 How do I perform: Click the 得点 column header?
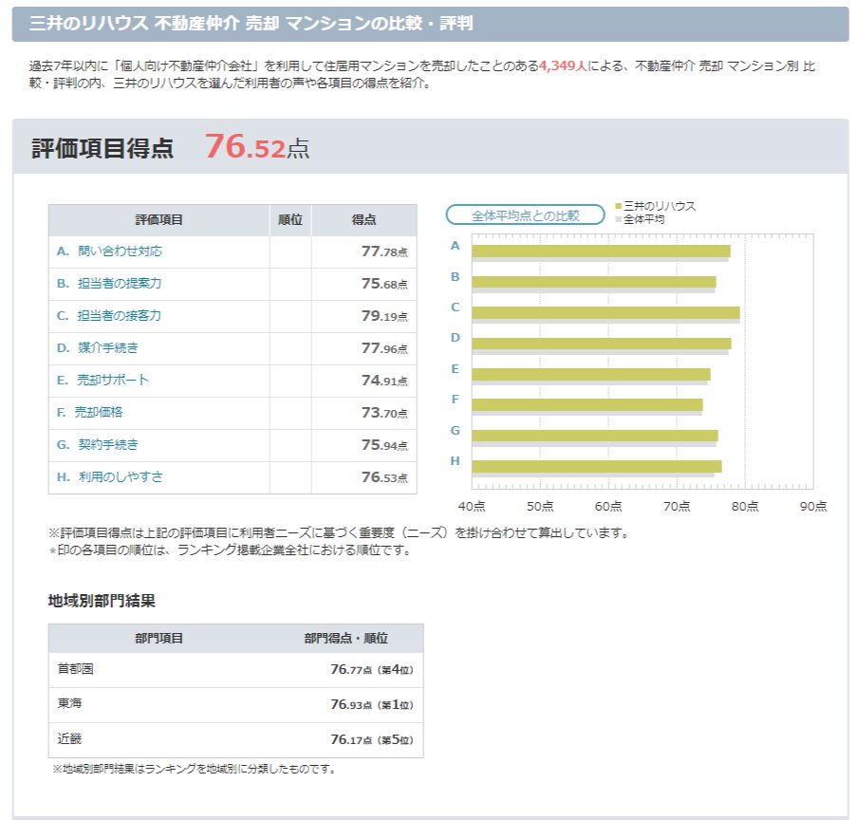tap(364, 220)
